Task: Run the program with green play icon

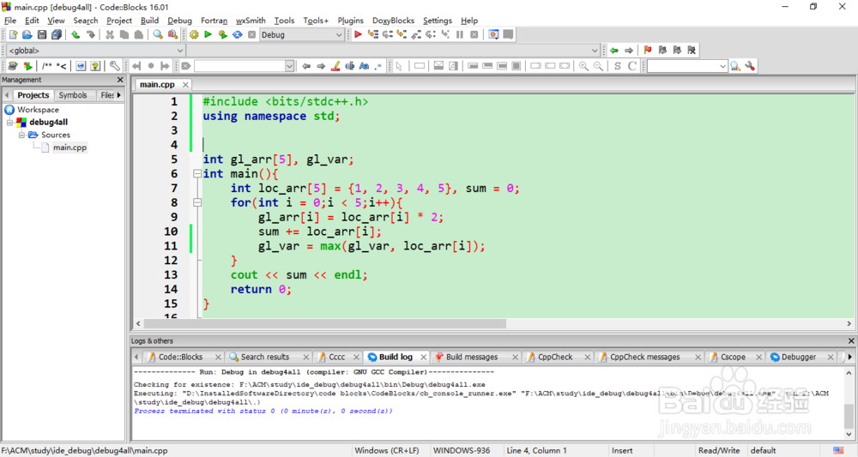Action: 208,34
